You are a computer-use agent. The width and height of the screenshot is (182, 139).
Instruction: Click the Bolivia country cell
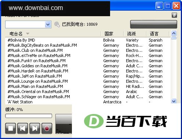coord(109,40)
